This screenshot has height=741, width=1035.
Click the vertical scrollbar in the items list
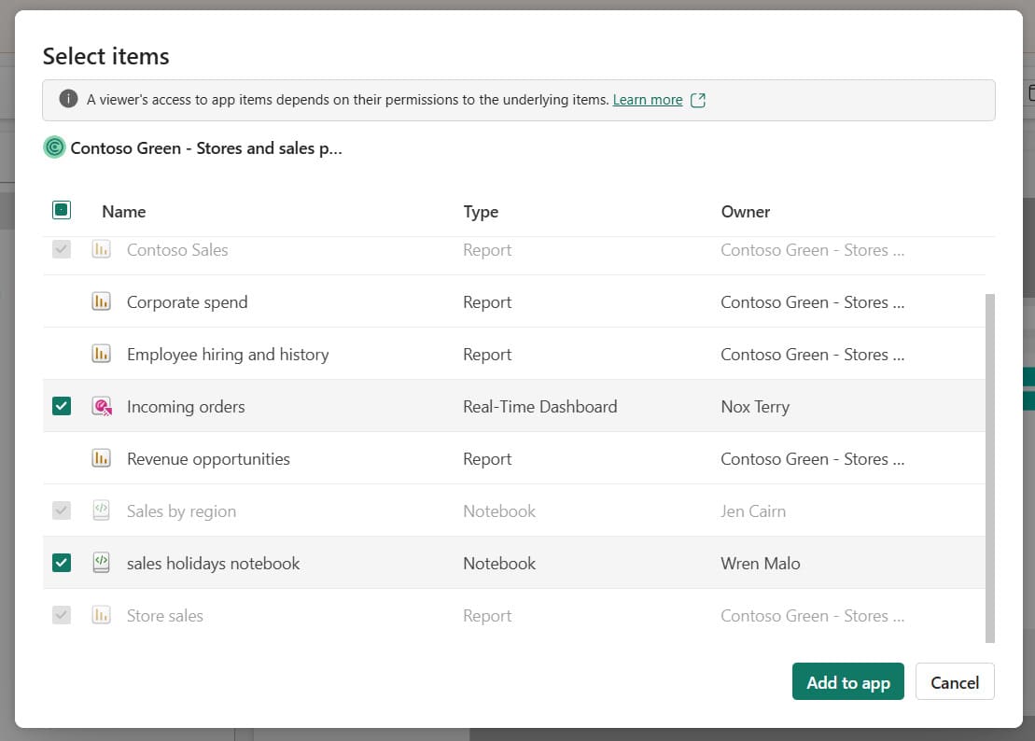pos(990,467)
